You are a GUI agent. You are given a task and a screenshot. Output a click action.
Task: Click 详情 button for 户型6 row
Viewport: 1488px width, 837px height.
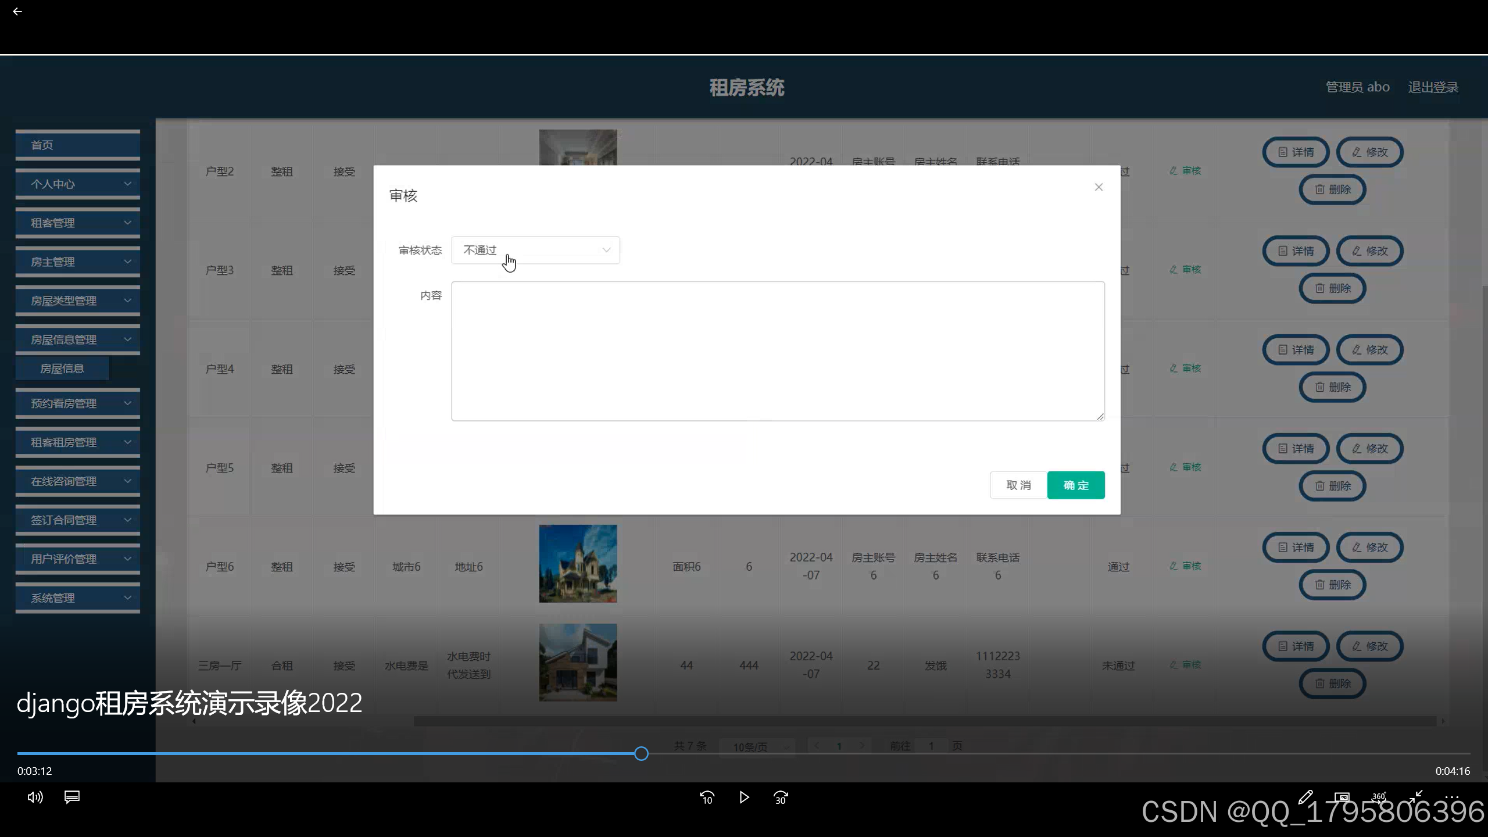1296,548
